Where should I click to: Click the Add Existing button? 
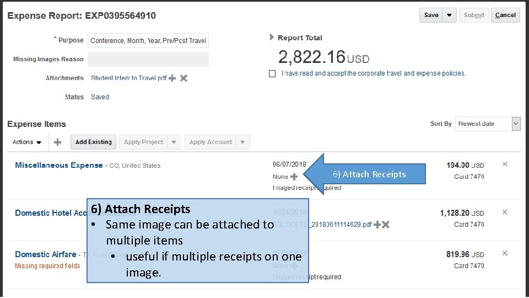pyautogui.click(x=94, y=142)
